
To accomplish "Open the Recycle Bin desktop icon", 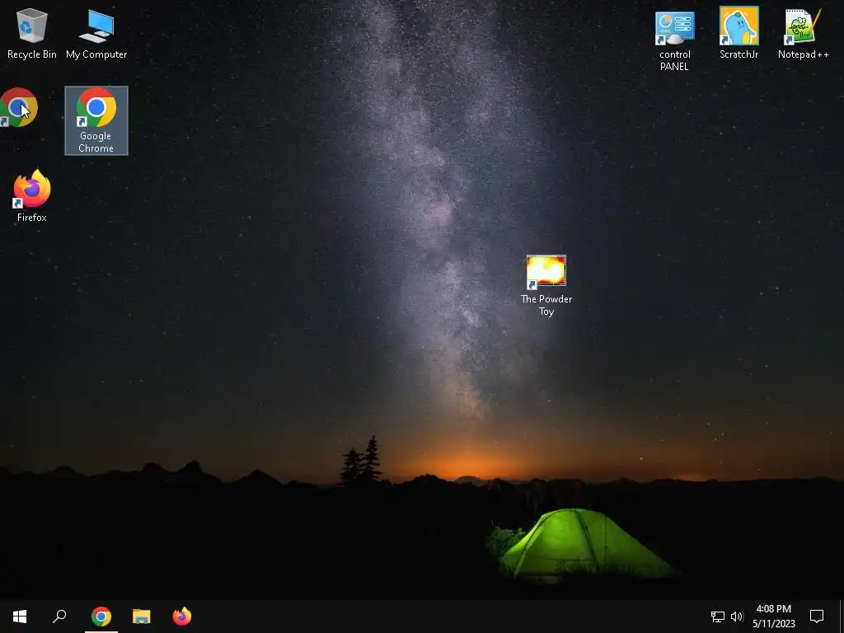I will click(x=32, y=33).
